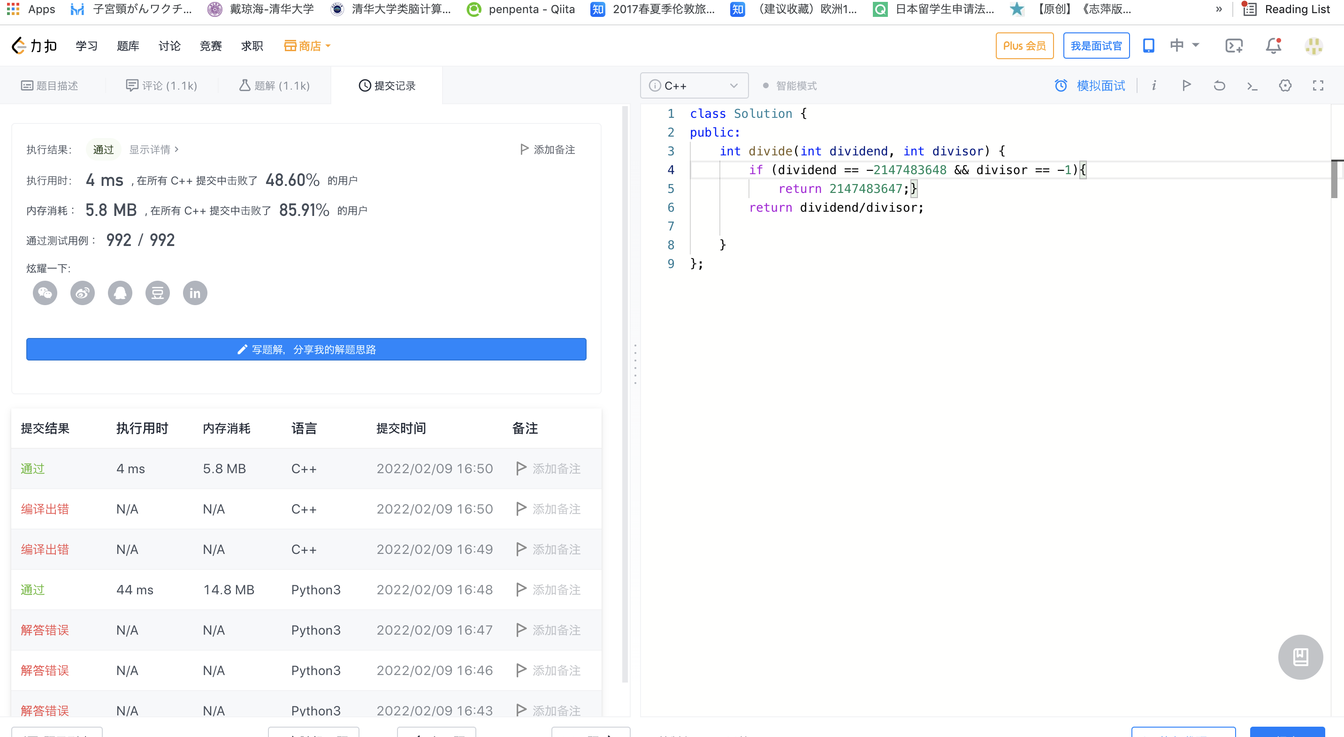The image size is (1344, 737).
Task: Toggle 智能模式 smart mode
Action: click(x=789, y=85)
